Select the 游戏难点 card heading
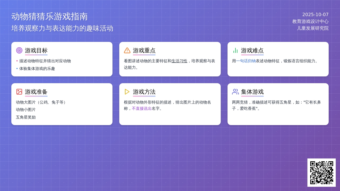Screen dimensions: 340x191 (x=252, y=51)
